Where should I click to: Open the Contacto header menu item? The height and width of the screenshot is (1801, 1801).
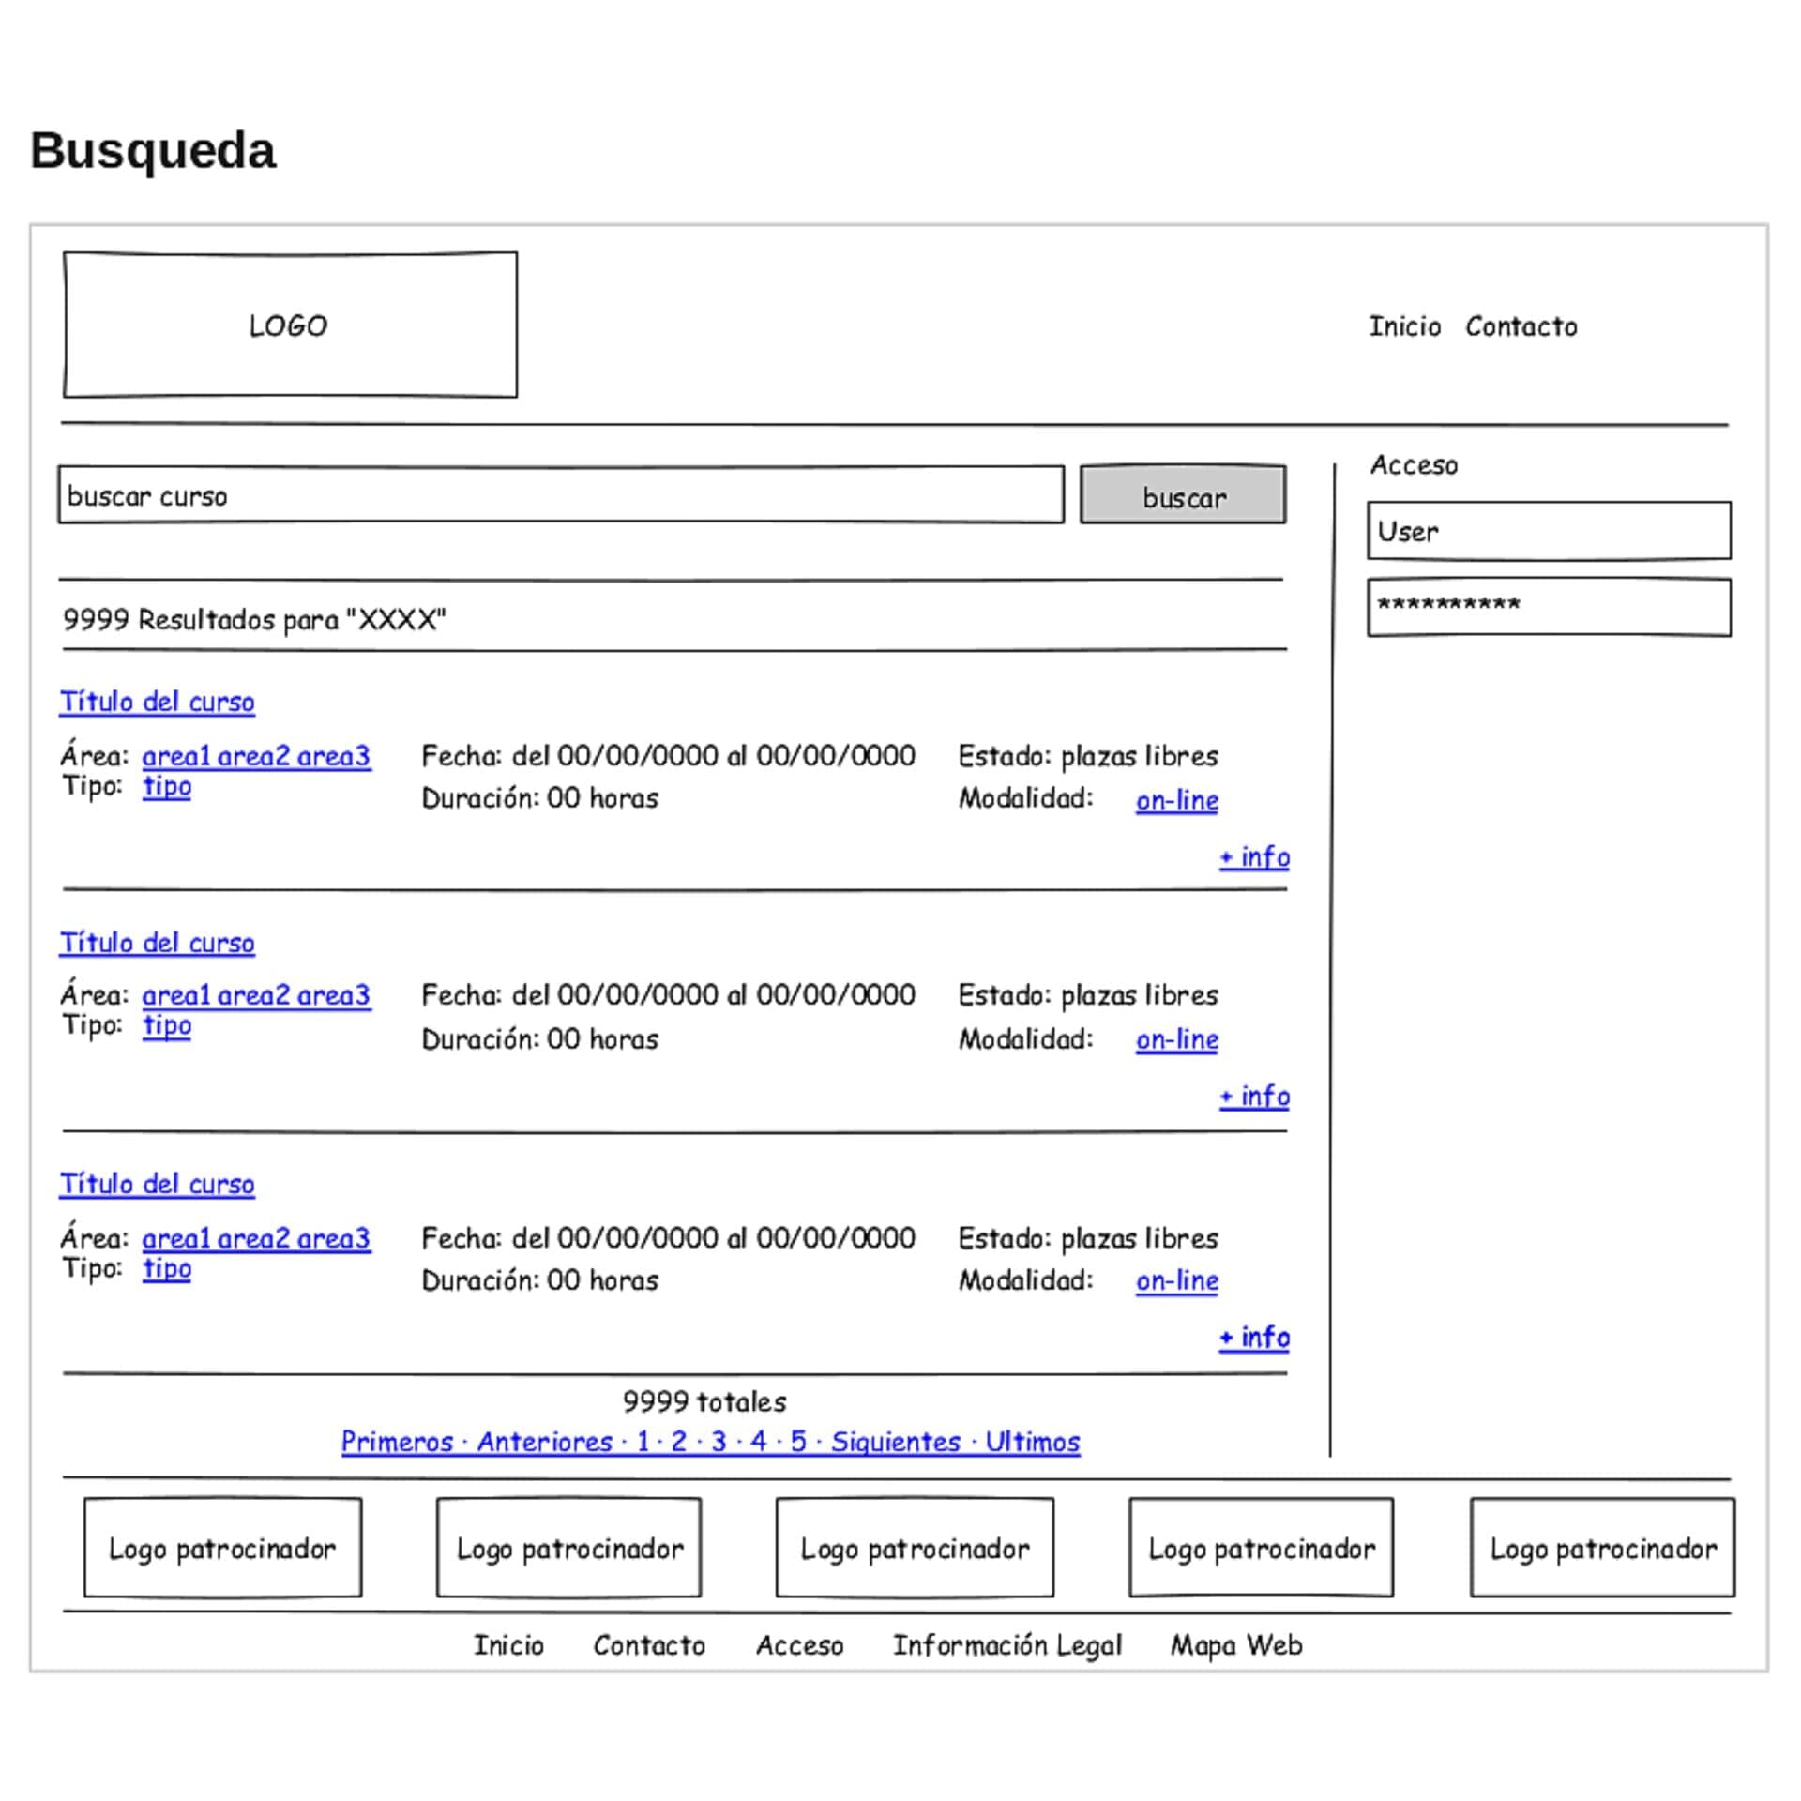coord(1521,326)
